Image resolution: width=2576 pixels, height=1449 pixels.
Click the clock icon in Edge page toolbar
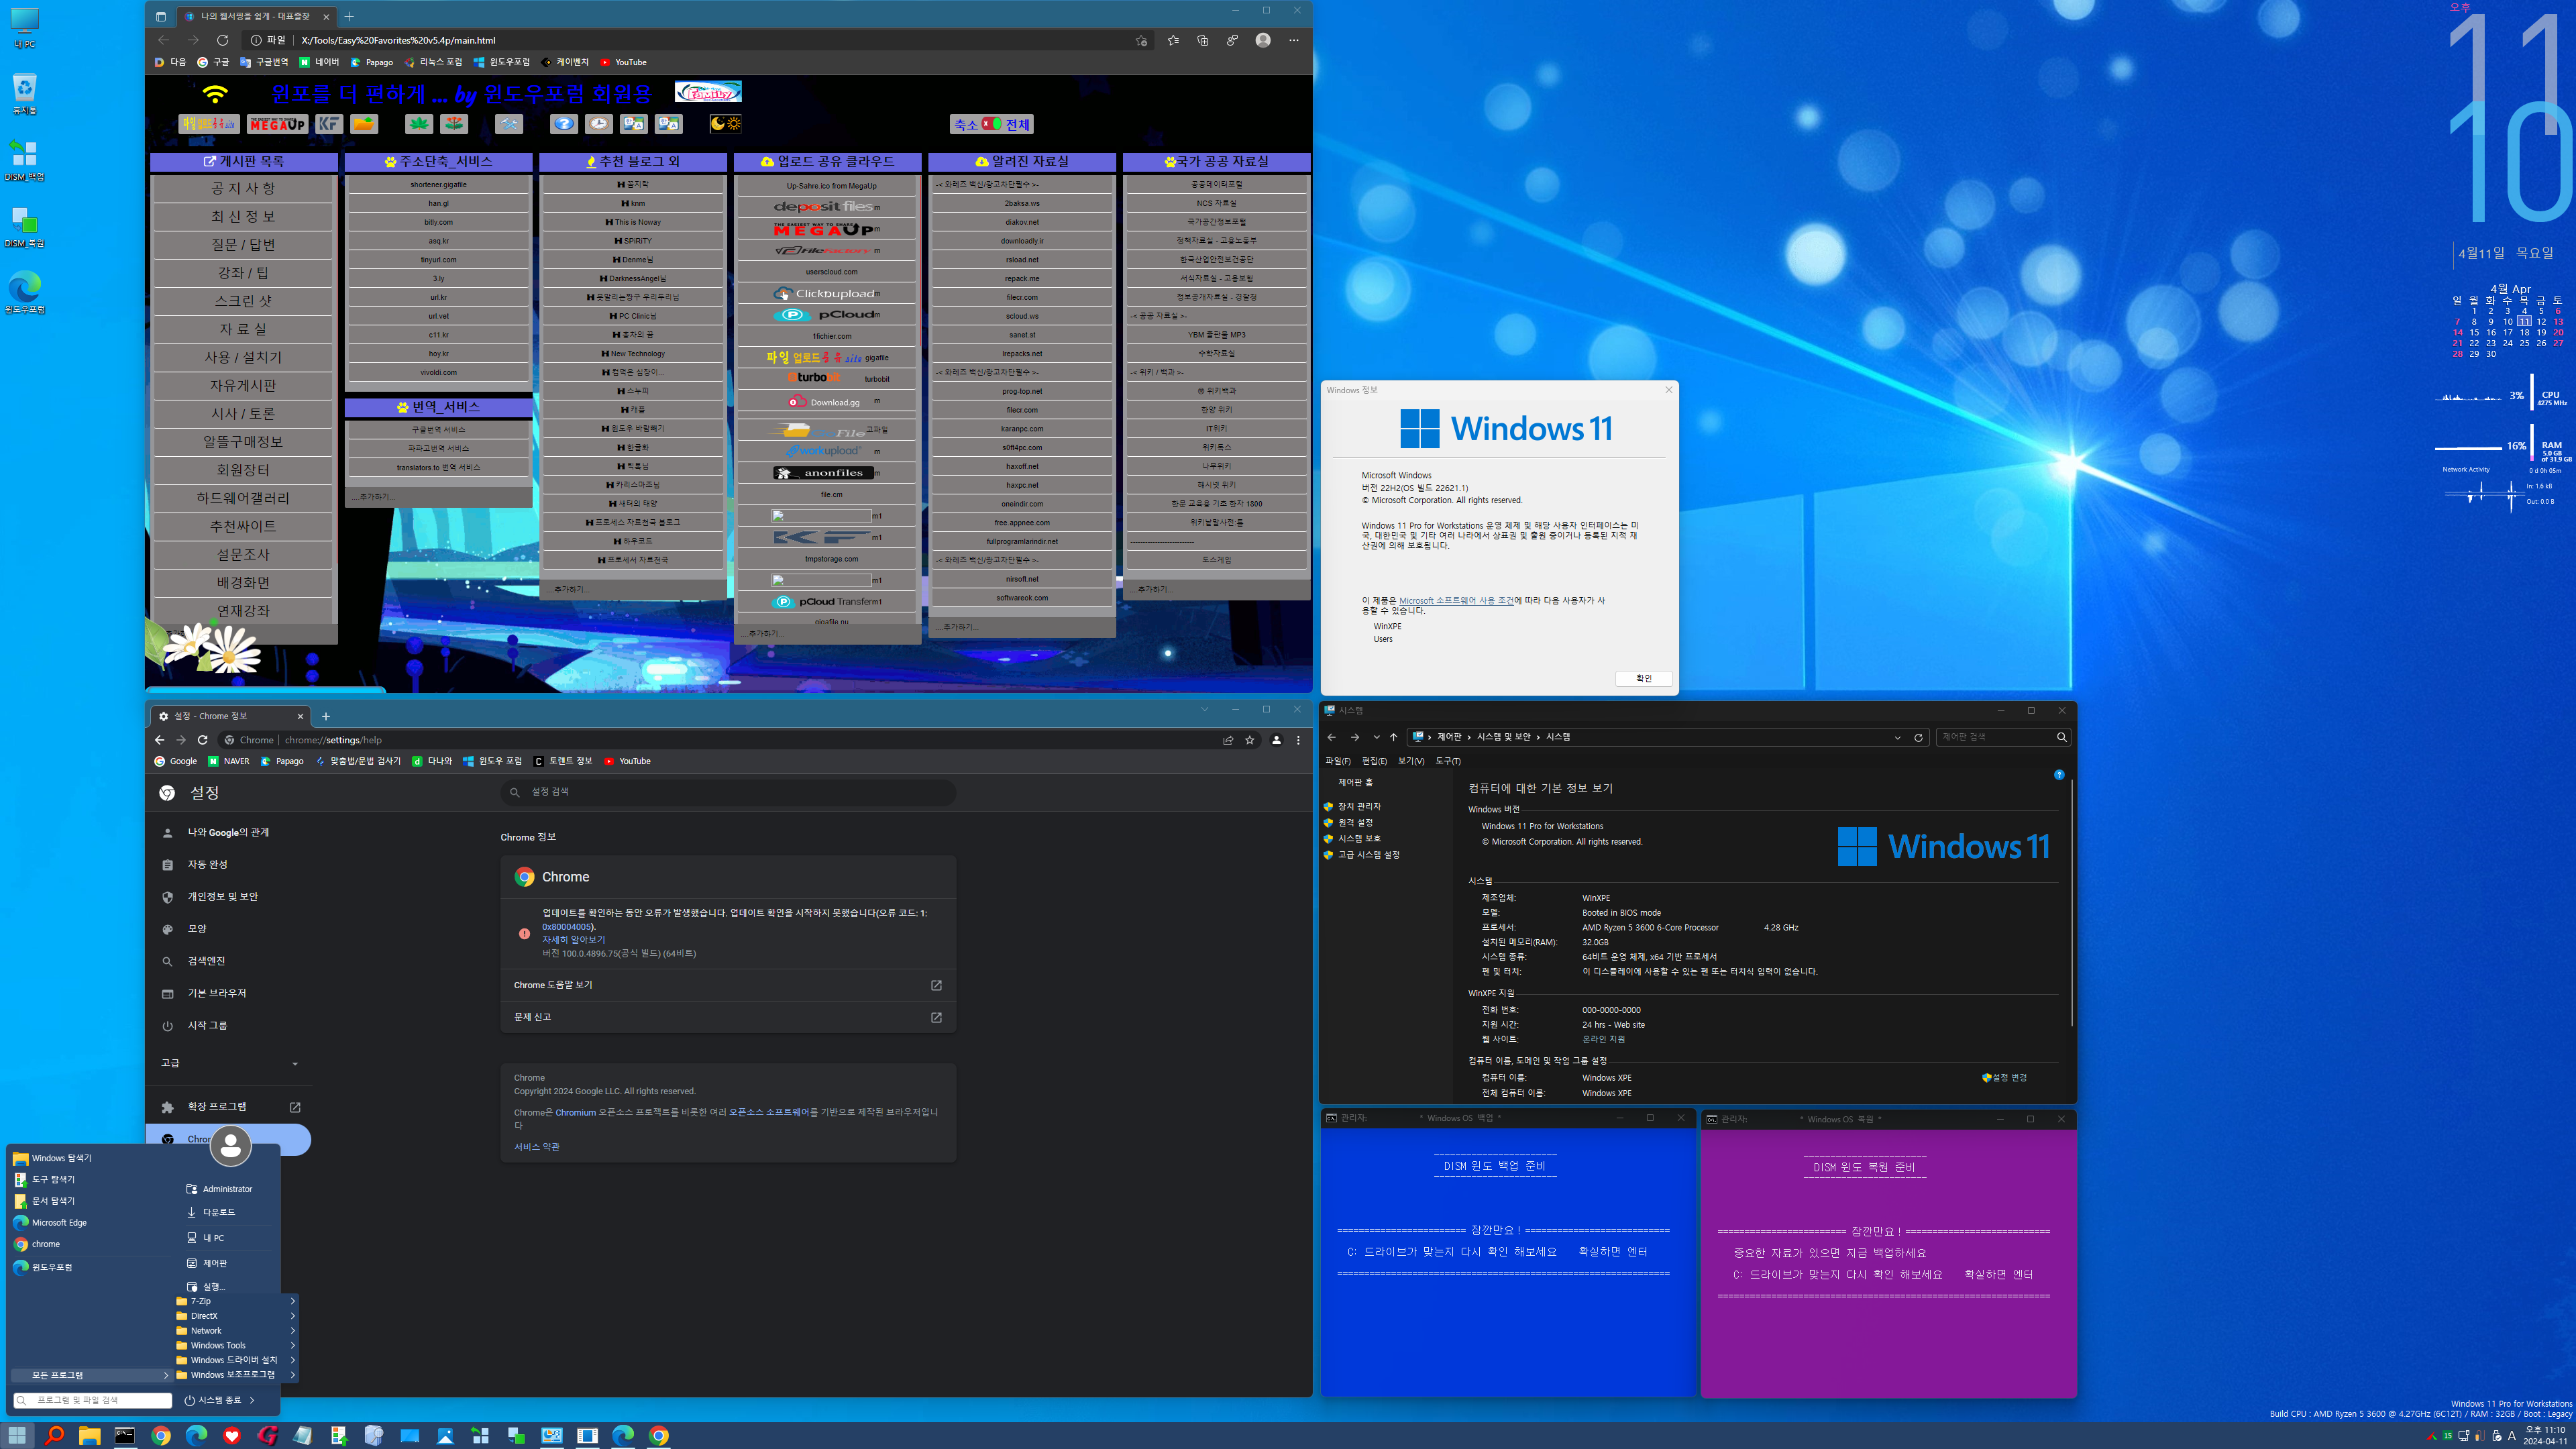click(x=599, y=124)
